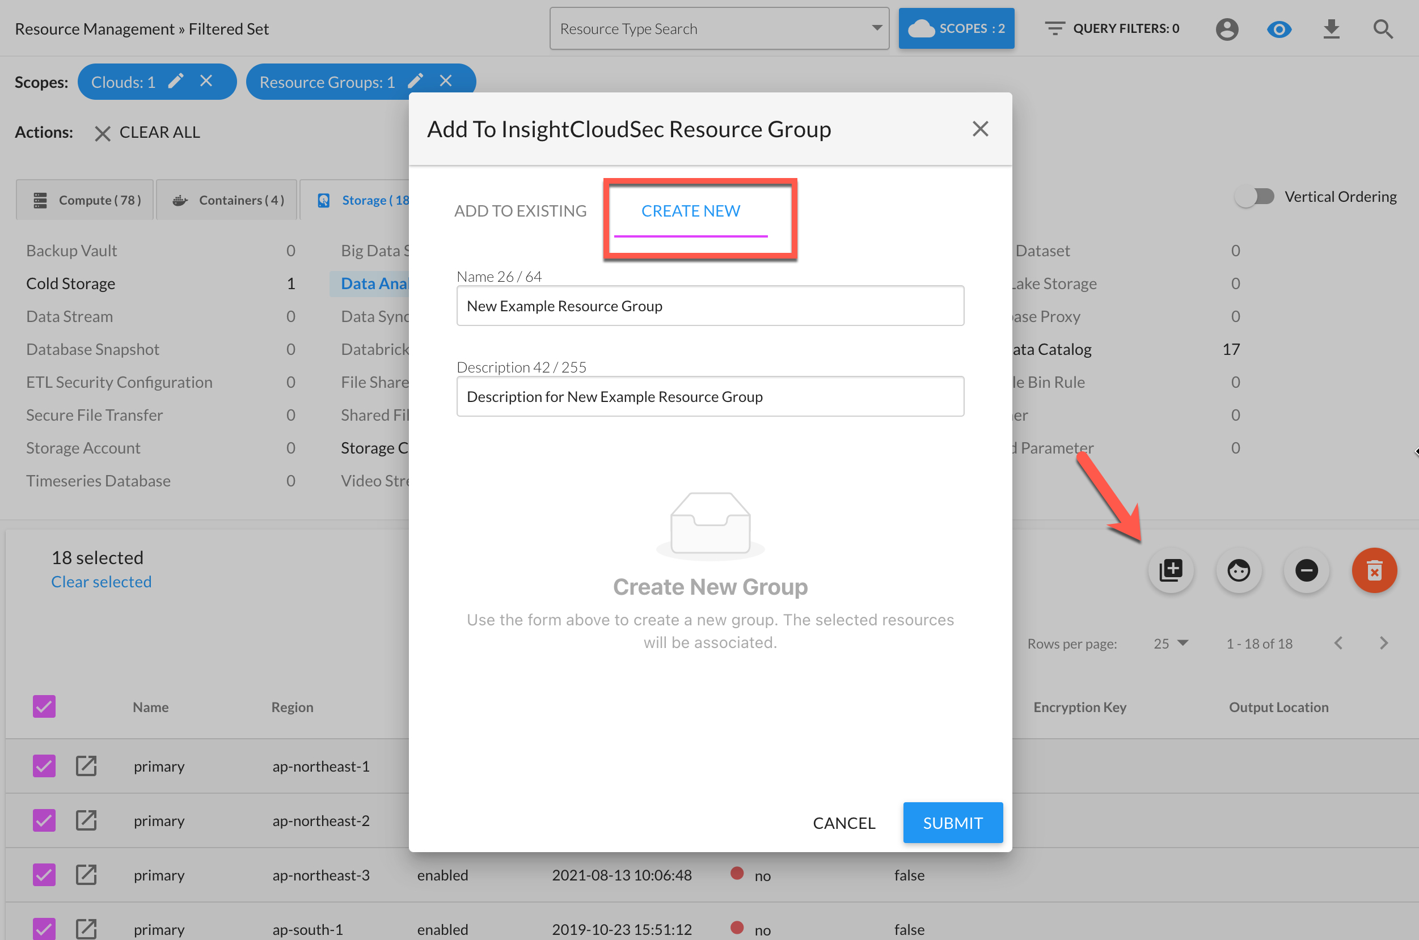Open details for ap-northeast-1 row

86,765
